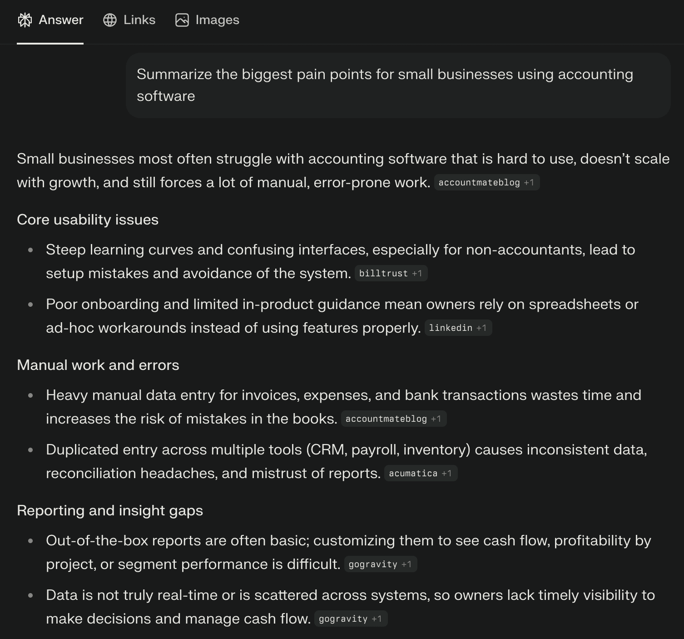Open the billtrust source citation chip
The image size is (684, 639).
coord(391,274)
